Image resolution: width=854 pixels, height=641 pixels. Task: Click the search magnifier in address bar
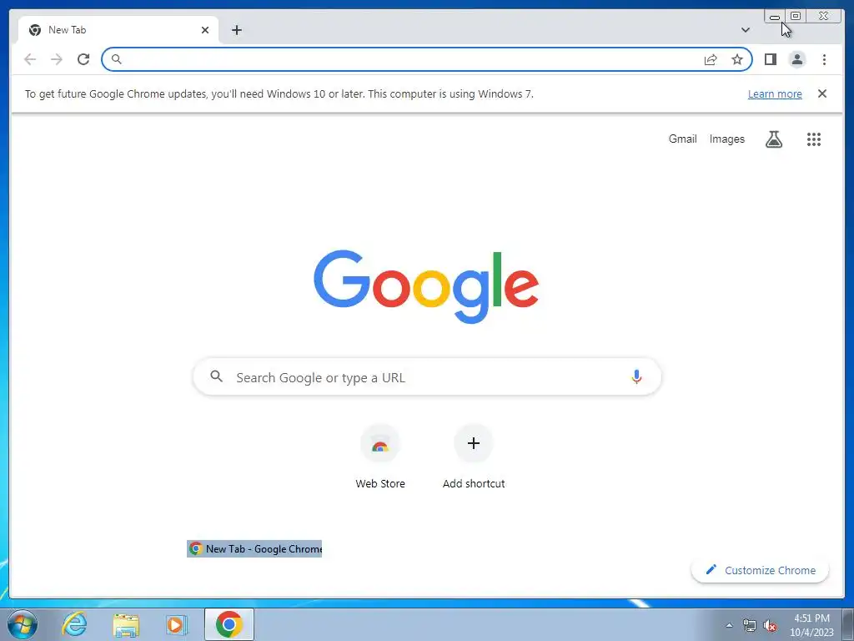117,59
